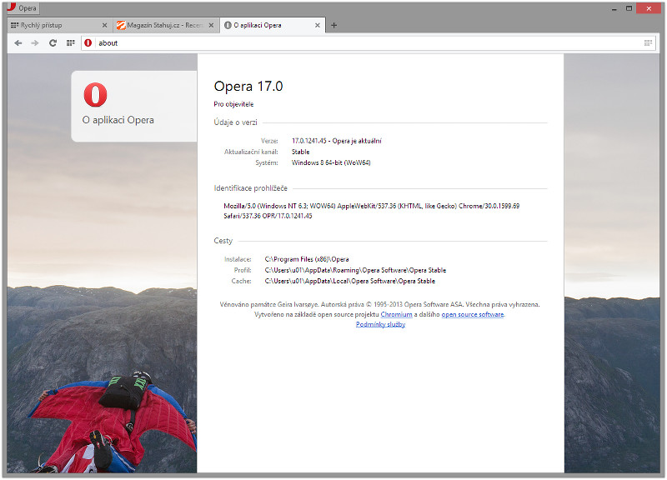Click the address bar showing about
Viewport: 667px width, 480px height.
368,43
